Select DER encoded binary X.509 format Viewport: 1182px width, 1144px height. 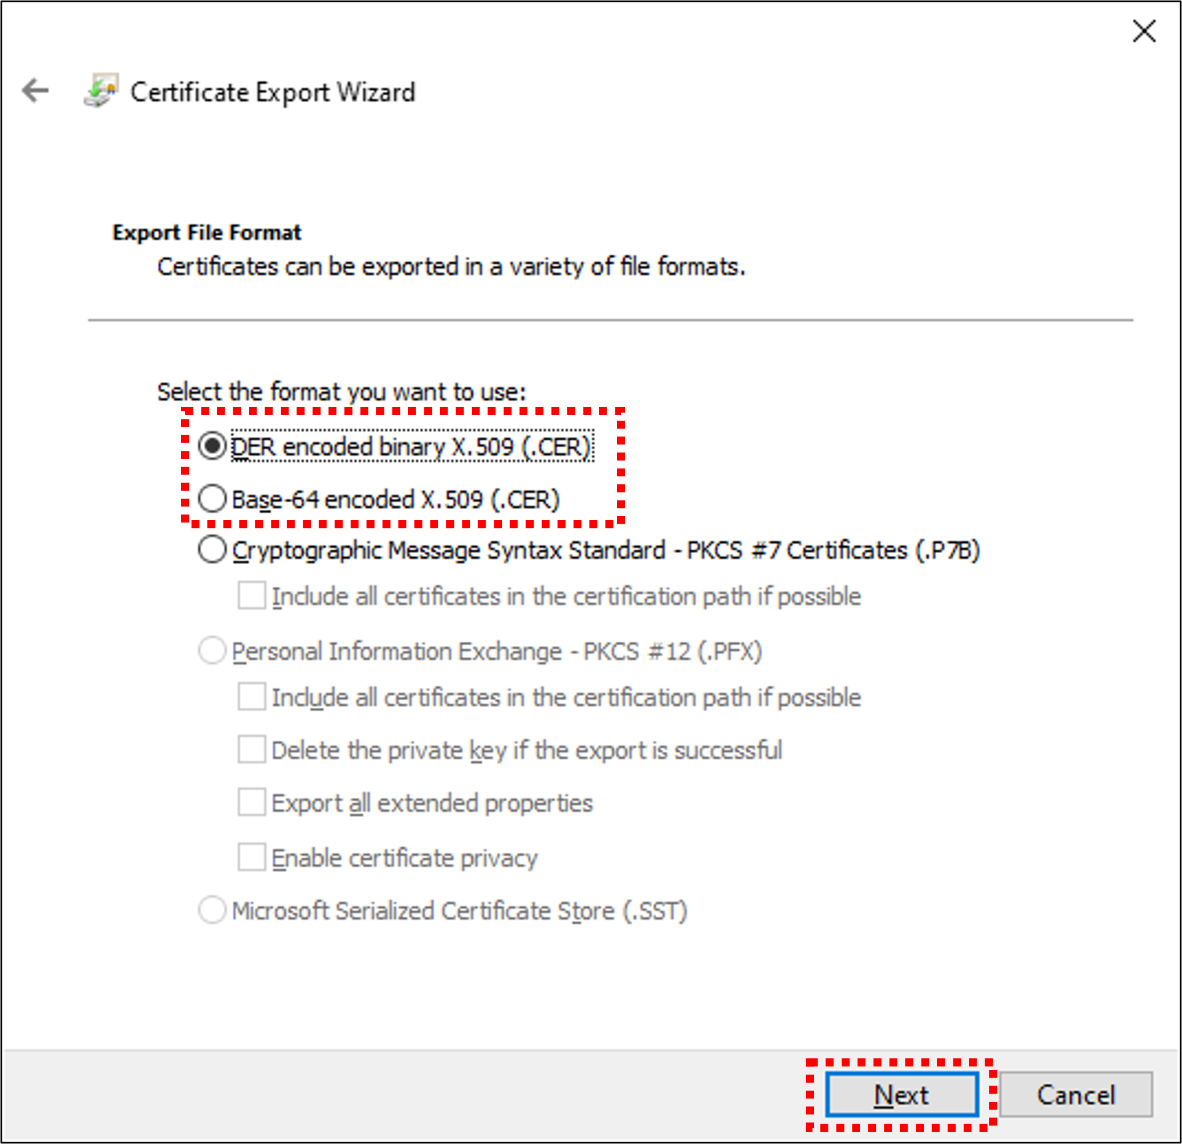tap(212, 446)
